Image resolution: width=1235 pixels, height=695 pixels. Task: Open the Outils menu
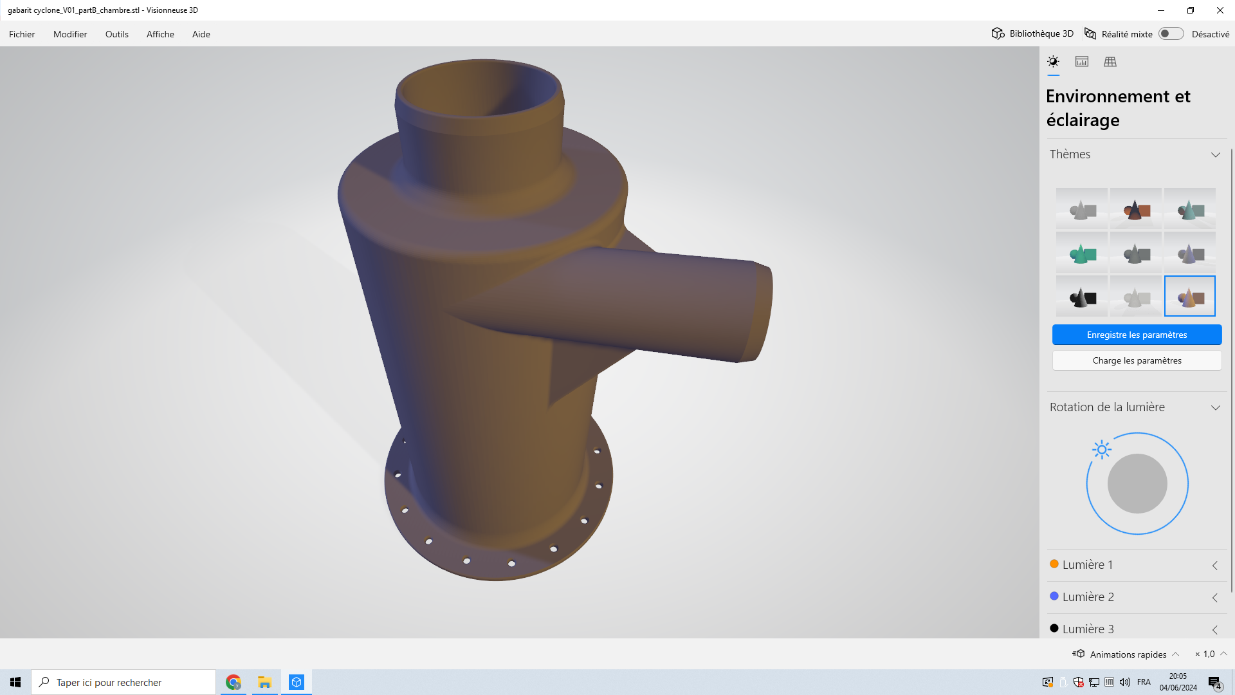[116, 34]
